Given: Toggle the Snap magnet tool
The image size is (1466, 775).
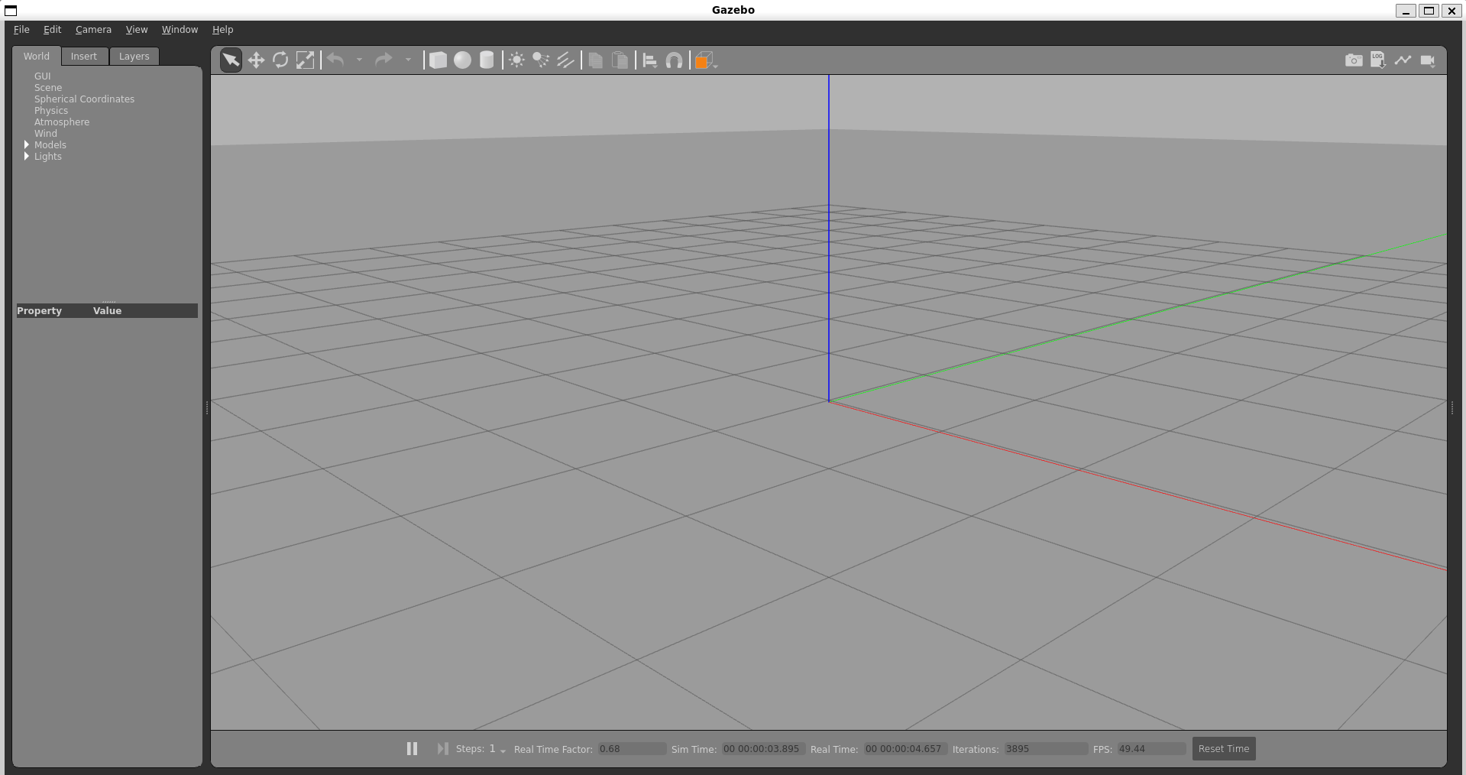Looking at the screenshot, I should pyautogui.click(x=674, y=60).
